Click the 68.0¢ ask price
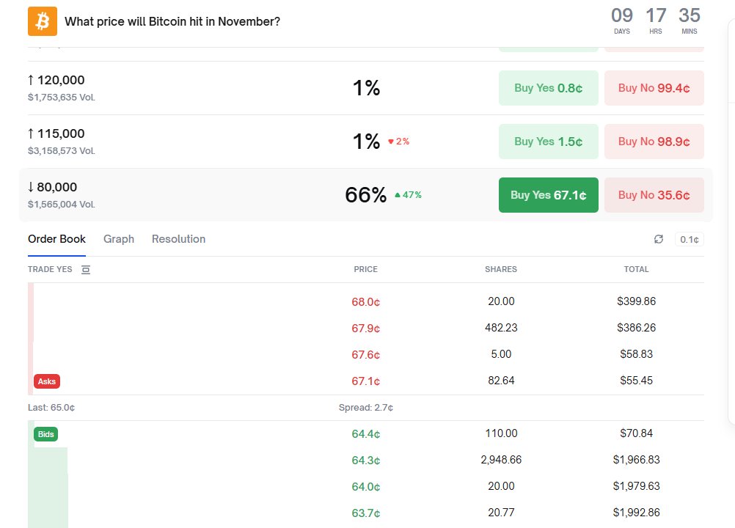 pyautogui.click(x=365, y=301)
